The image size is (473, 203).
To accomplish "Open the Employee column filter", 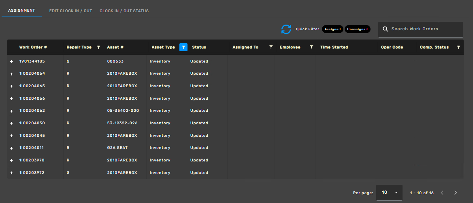I will point(311,47).
